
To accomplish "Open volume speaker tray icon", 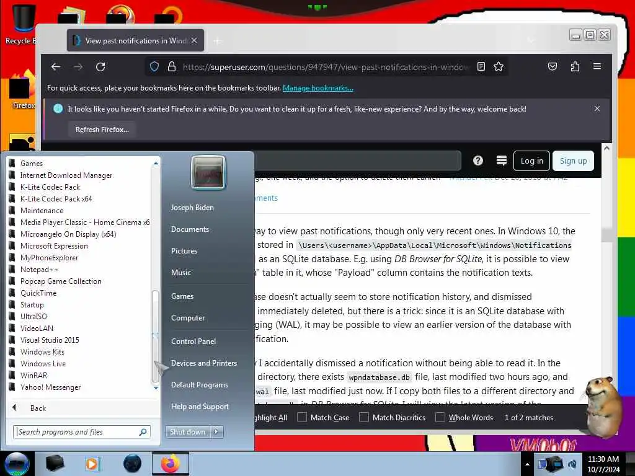I will coord(572,464).
